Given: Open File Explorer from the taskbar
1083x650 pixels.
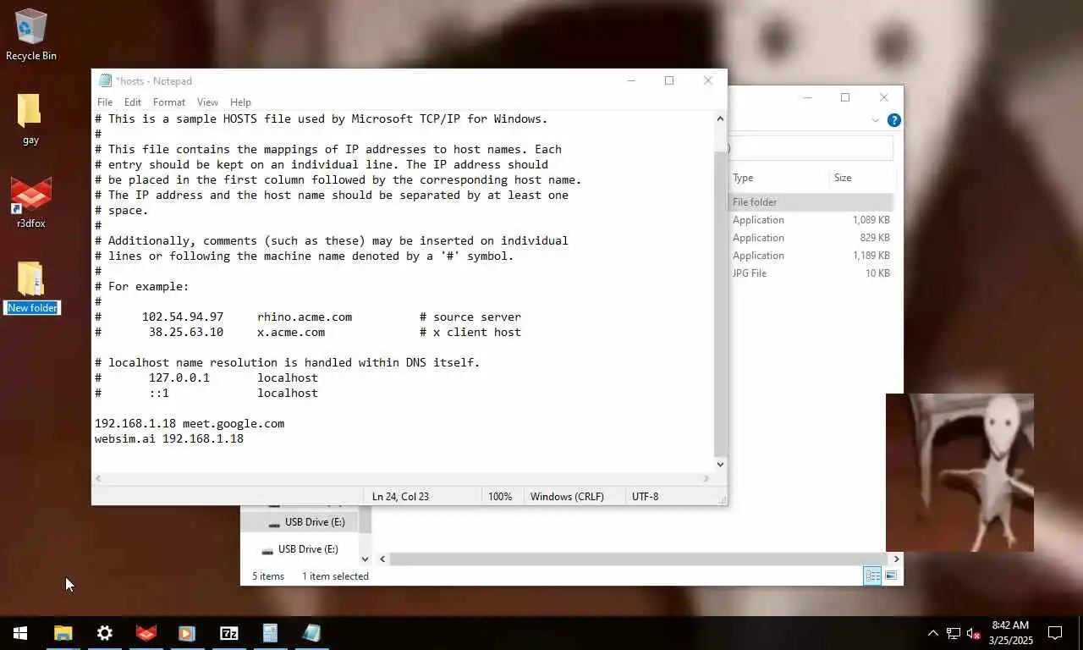Looking at the screenshot, I should [63, 633].
